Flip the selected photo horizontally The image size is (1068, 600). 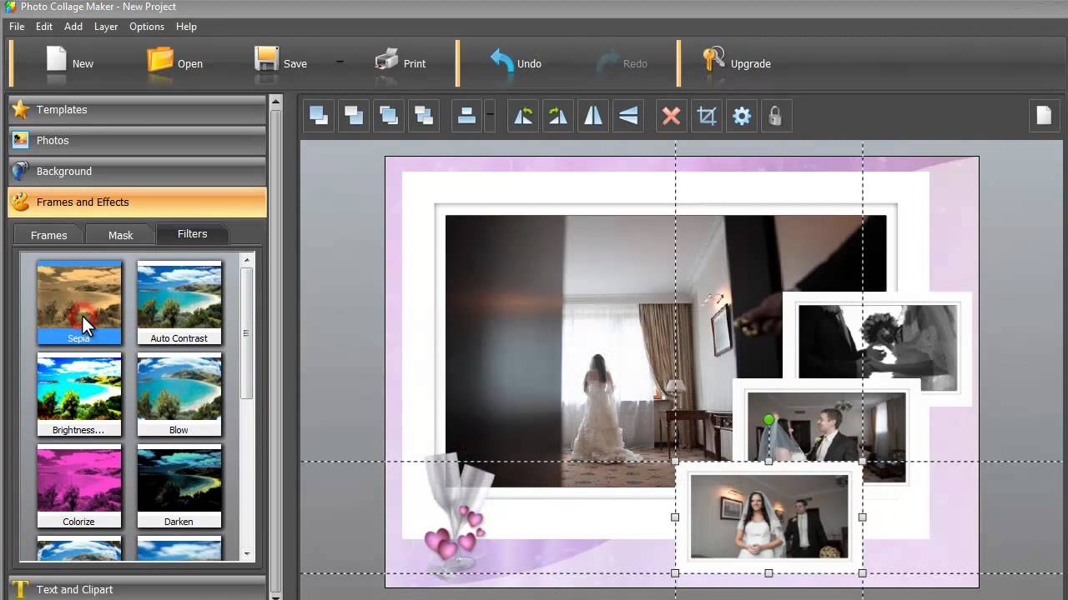tap(593, 116)
